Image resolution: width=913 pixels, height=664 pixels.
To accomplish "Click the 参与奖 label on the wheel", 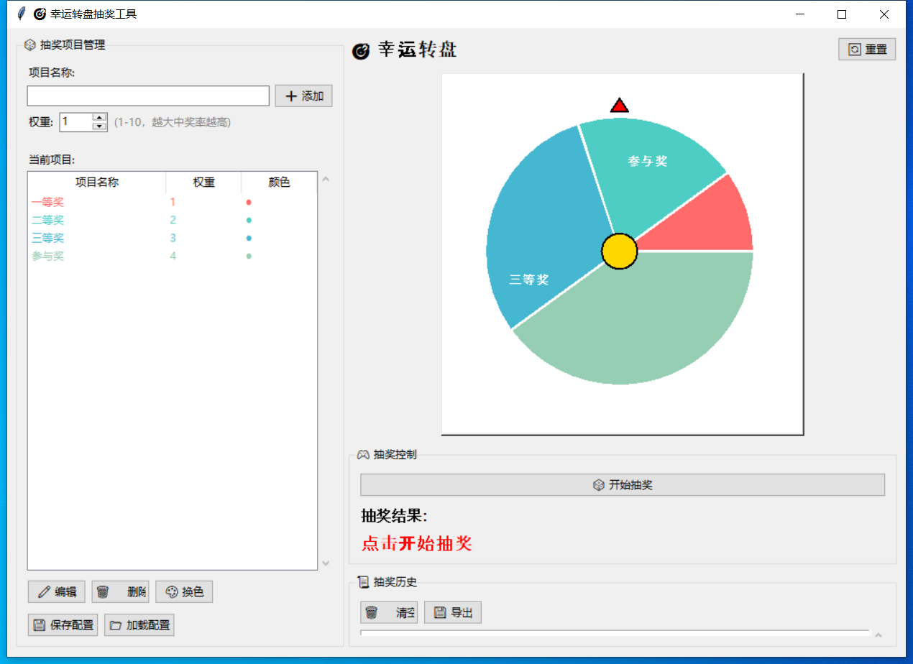I will tap(648, 162).
